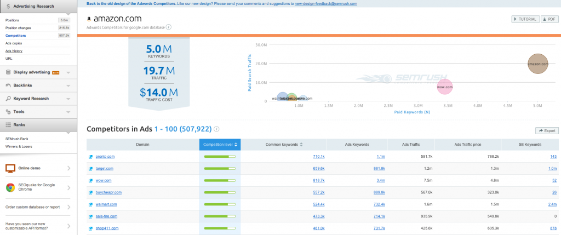This screenshot has width=561, height=235.
Task: Open URL item in the sidebar
Action: [9, 58]
